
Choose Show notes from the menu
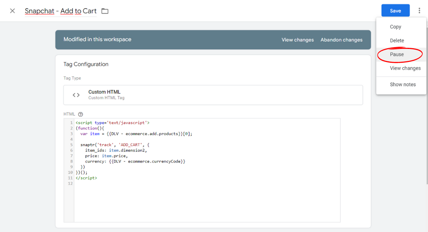[x=403, y=84]
